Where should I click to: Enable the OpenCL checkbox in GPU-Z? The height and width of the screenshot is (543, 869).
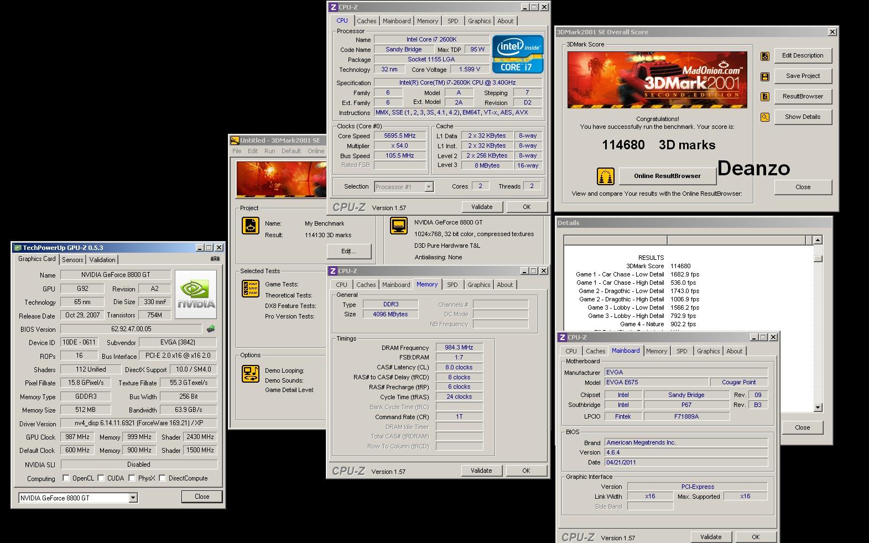pos(66,478)
